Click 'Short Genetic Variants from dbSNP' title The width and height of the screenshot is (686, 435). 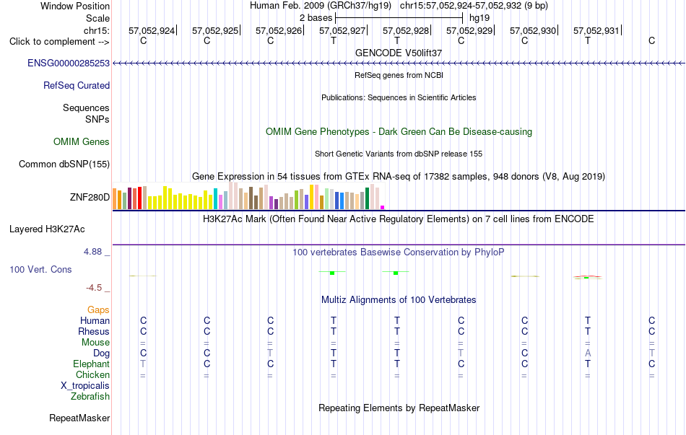pos(399,154)
